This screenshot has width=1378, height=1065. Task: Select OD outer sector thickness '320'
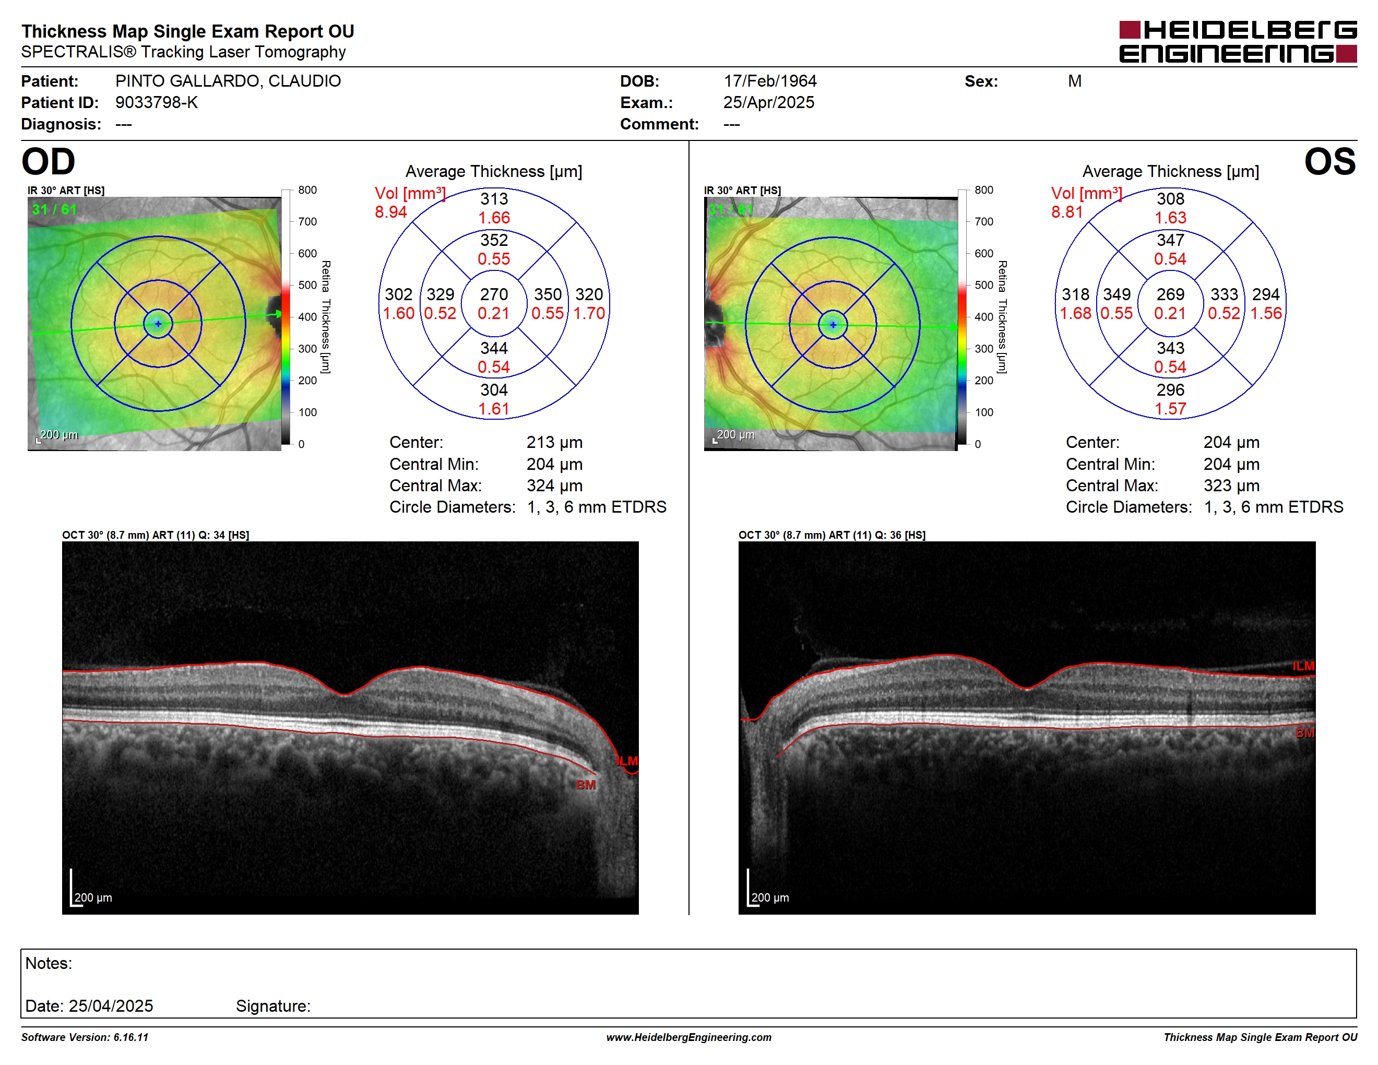589,294
